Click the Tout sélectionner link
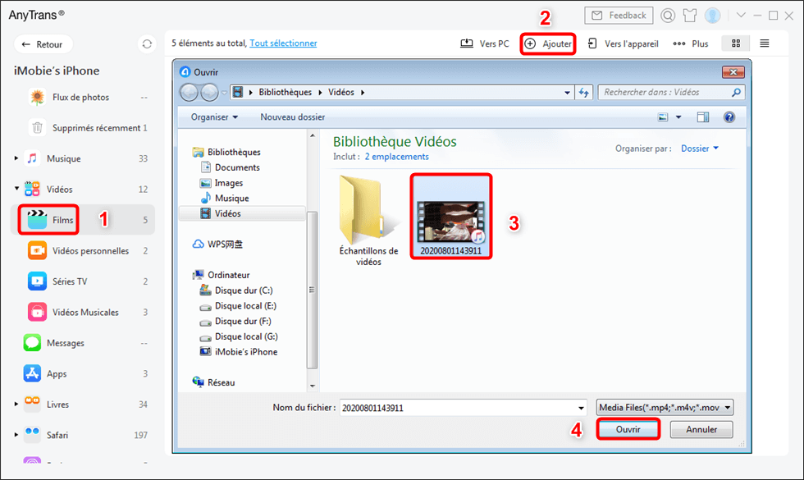Viewport: 804px width, 480px height. (283, 43)
